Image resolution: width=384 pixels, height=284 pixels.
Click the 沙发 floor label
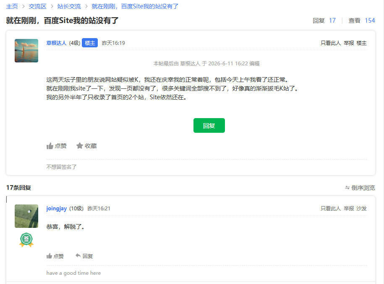361,209
